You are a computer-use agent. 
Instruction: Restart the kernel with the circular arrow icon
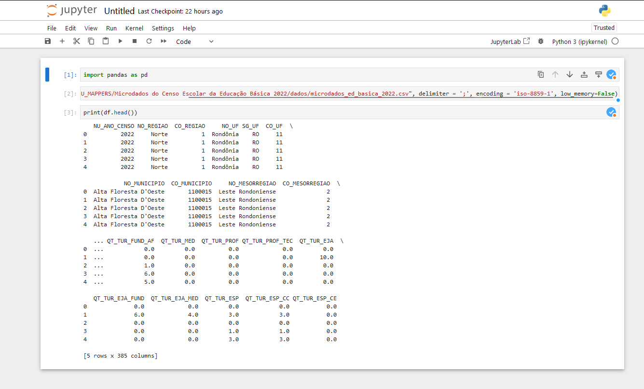(x=149, y=41)
